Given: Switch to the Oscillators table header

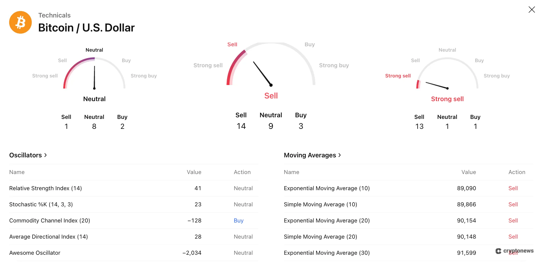Looking at the screenshot, I should [x=17, y=172].
